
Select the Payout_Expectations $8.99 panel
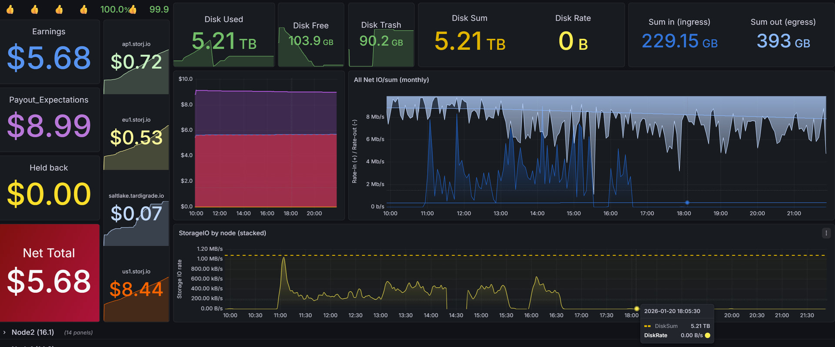(49, 120)
